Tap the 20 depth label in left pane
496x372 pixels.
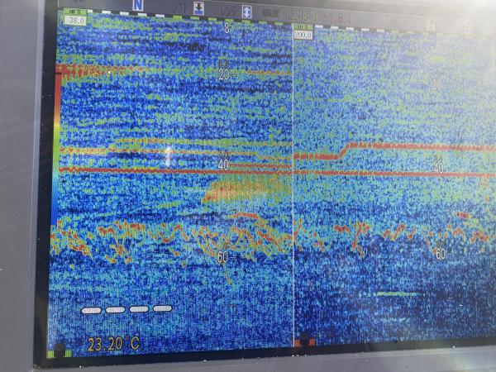tap(224, 74)
